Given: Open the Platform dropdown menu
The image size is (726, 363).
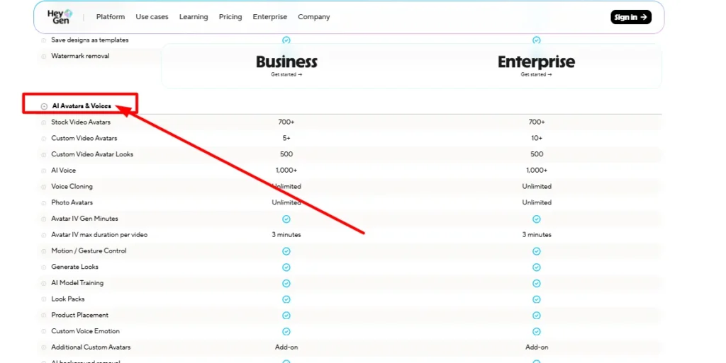Looking at the screenshot, I should pos(110,17).
